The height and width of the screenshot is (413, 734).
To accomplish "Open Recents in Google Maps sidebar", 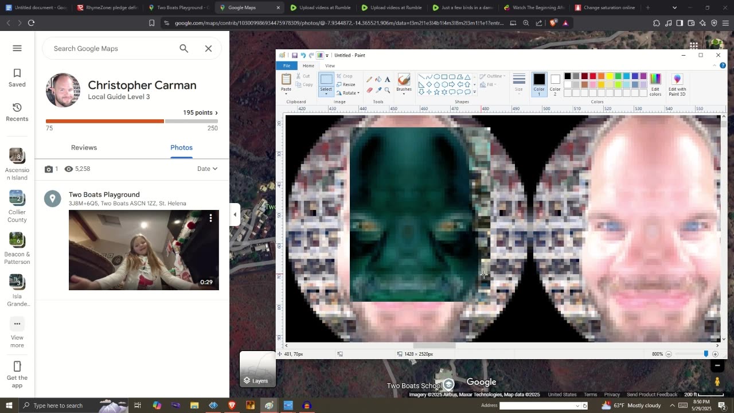I will point(17,112).
